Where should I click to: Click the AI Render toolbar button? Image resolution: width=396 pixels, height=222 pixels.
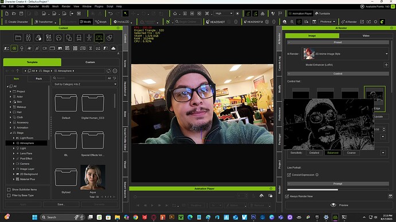click(348, 22)
